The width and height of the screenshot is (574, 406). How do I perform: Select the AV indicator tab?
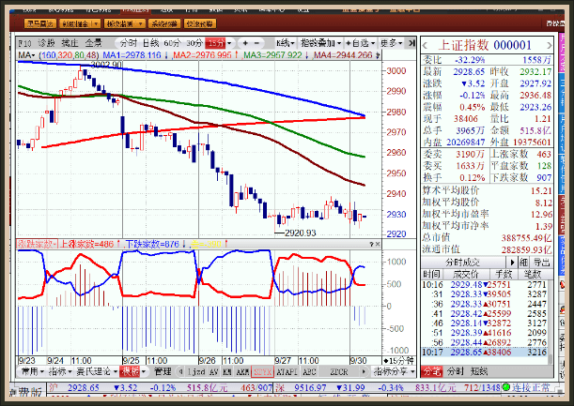click(x=214, y=372)
